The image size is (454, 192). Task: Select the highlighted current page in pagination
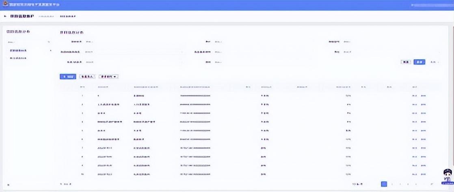click(x=384, y=184)
